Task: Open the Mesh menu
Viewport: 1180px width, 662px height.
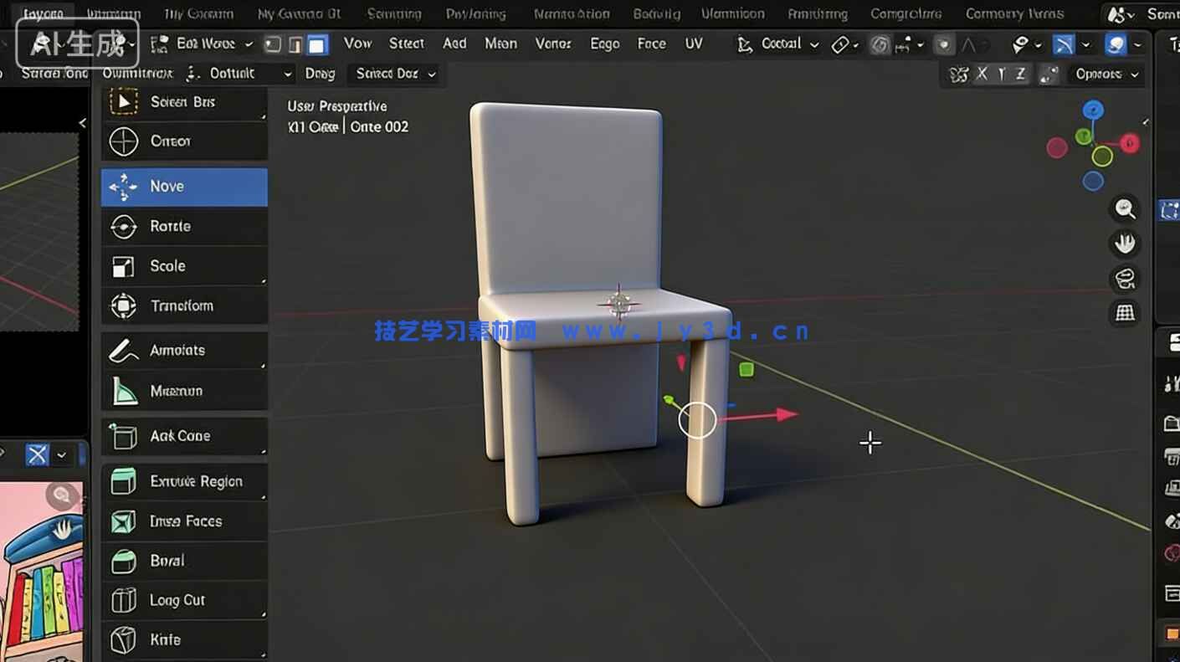Action: click(501, 44)
